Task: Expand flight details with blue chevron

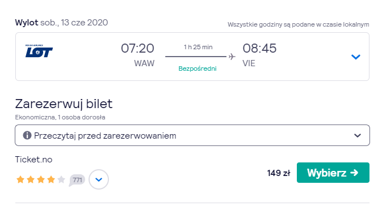Action: 355,57
